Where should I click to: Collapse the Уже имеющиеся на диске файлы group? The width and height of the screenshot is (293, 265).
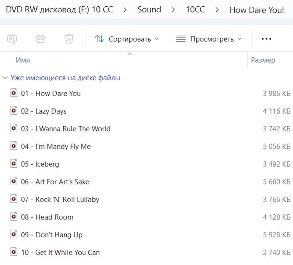point(5,78)
